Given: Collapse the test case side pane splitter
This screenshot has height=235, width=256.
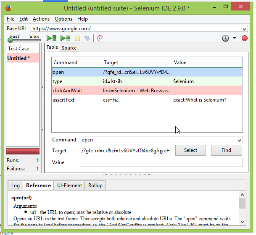Looking at the screenshot, I should pyautogui.click(x=43, y=108).
